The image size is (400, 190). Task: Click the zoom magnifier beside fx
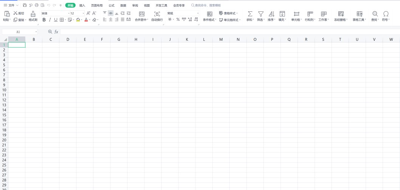pos(50,32)
